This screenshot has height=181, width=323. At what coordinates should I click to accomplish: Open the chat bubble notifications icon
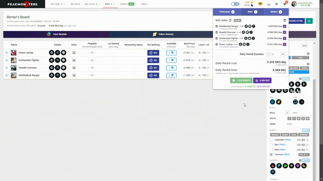(260, 4)
